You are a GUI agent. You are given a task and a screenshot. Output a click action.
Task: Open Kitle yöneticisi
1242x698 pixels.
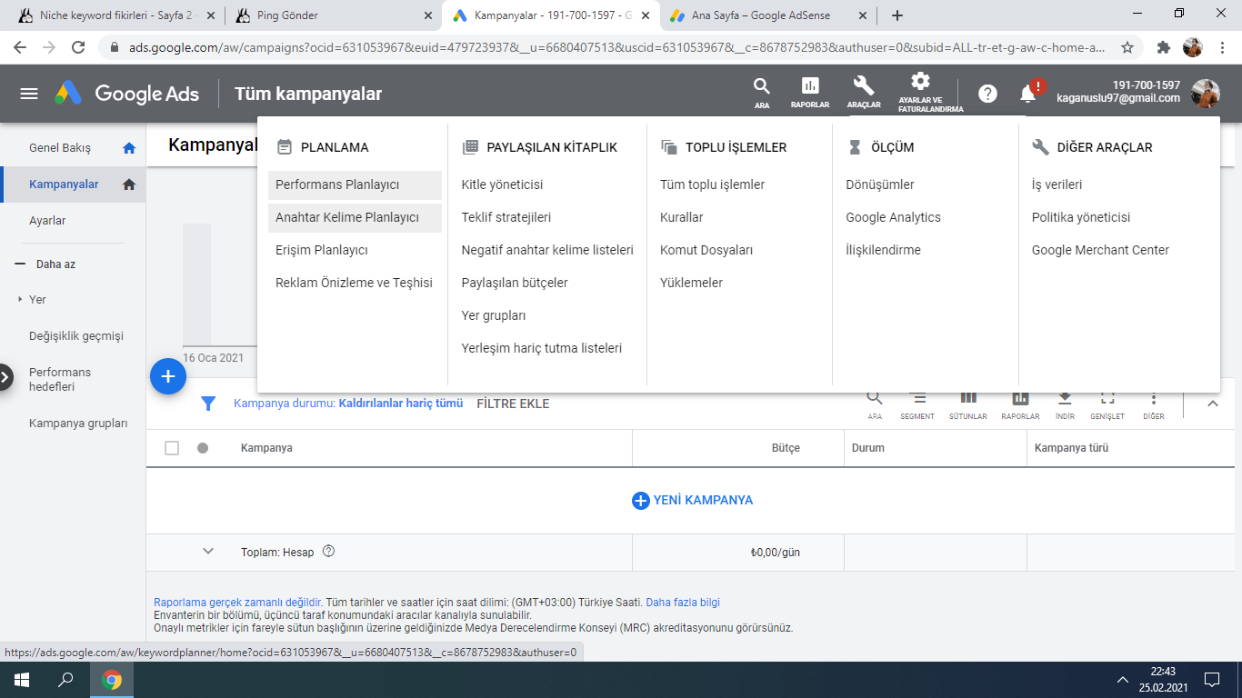(502, 184)
